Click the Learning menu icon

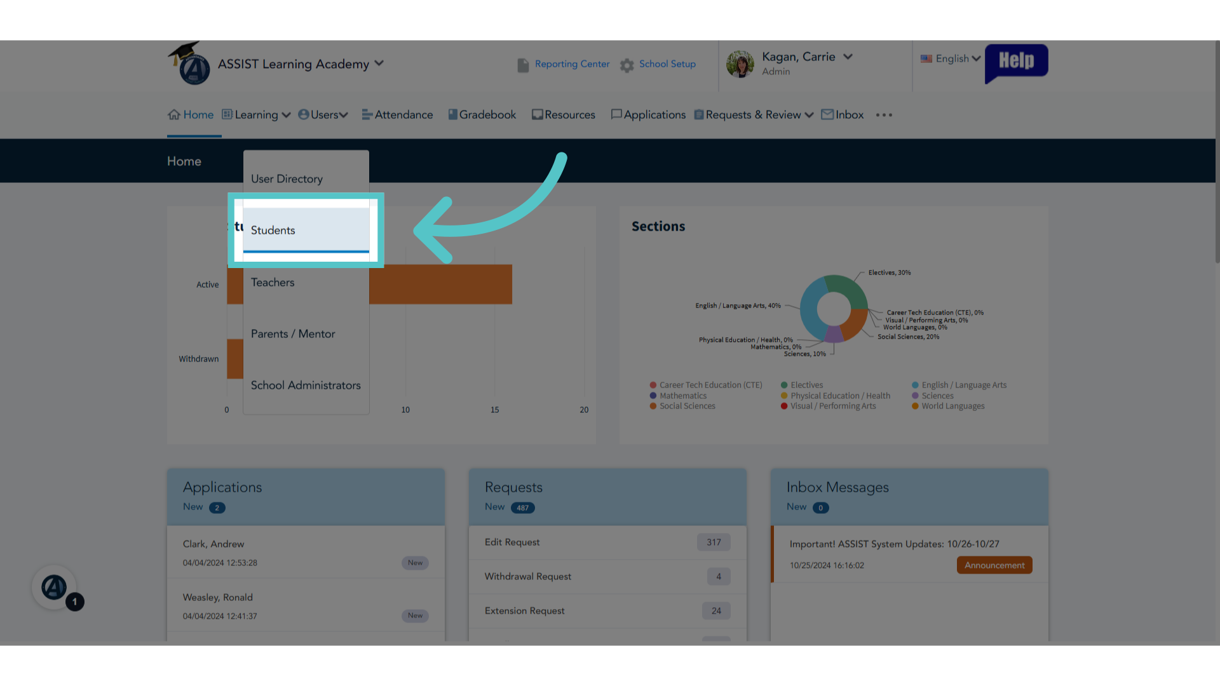tap(227, 114)
